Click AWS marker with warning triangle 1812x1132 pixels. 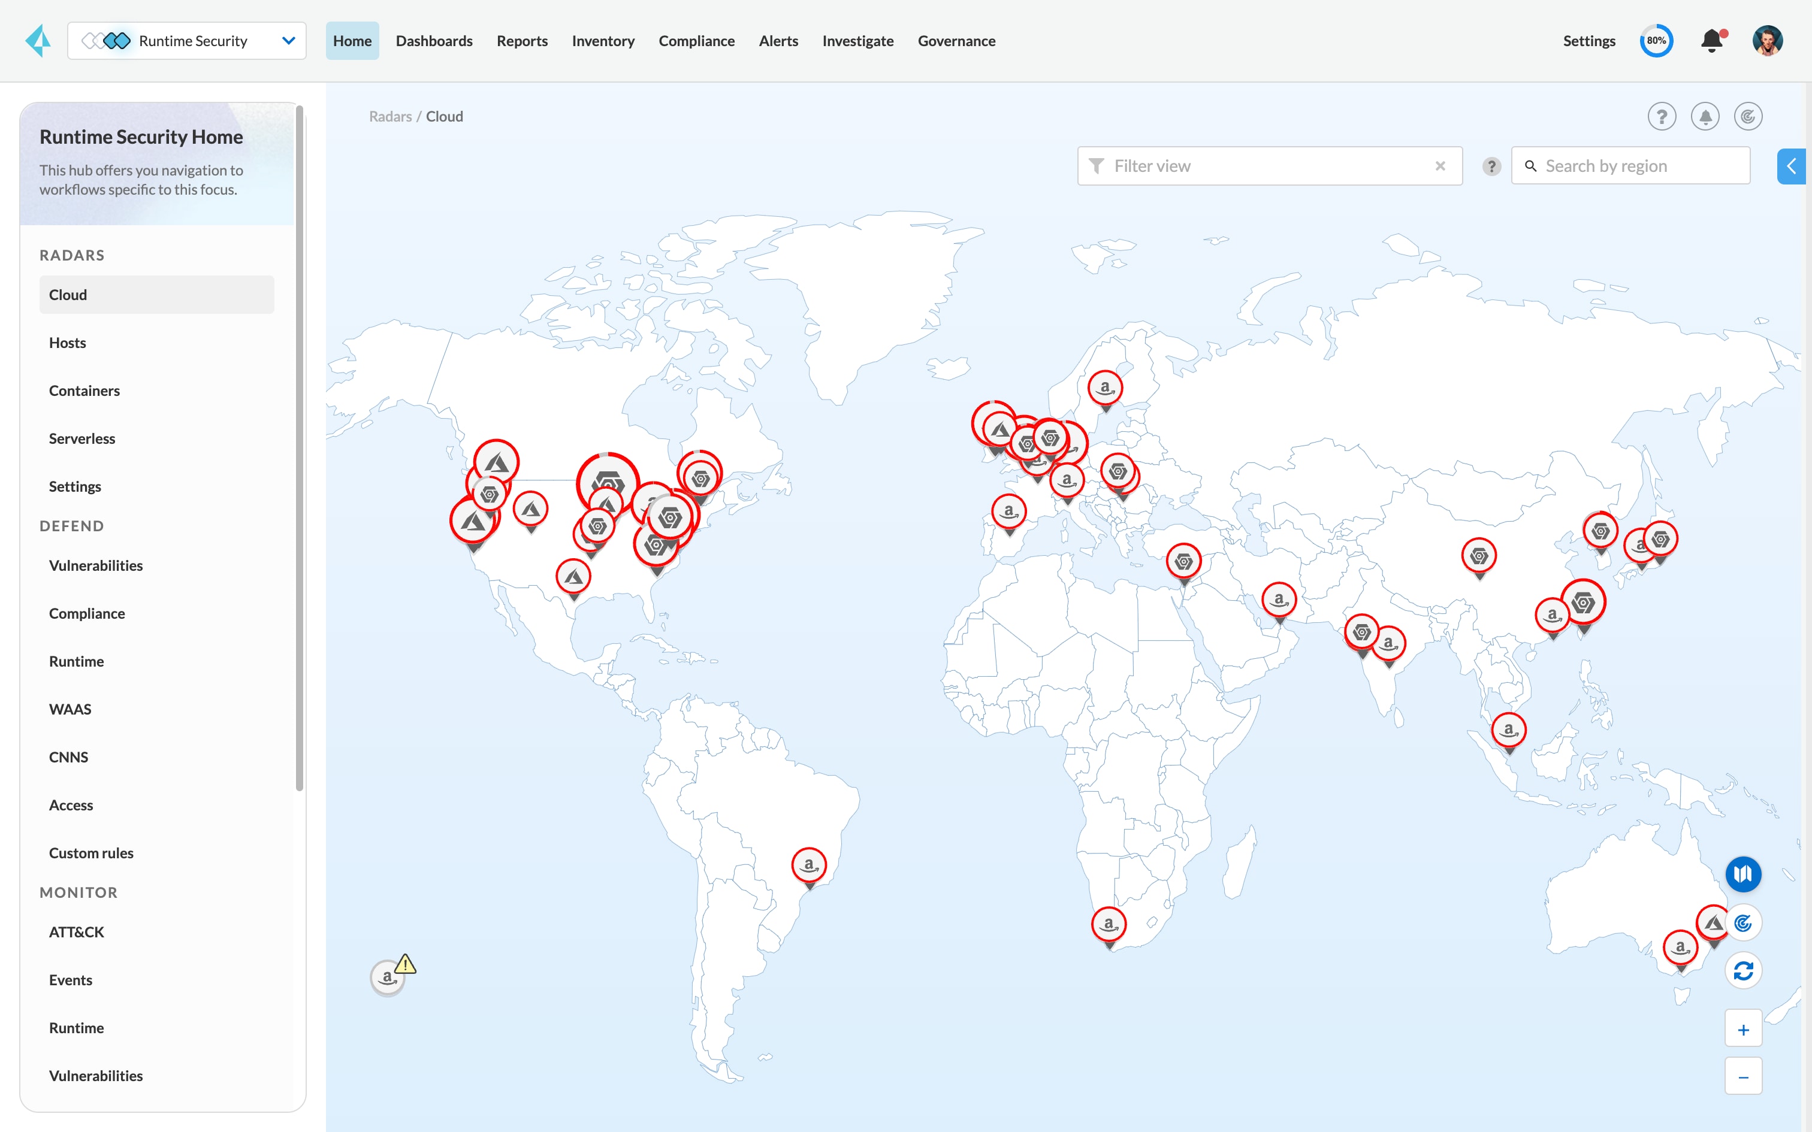tap(388, 977)
